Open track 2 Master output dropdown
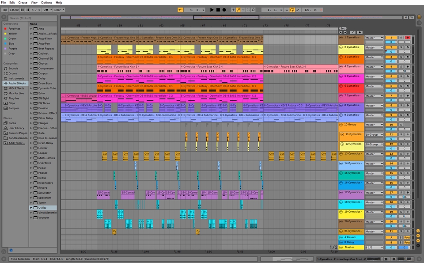The height and width of the screenshot is (263, 424). point(374,48)
